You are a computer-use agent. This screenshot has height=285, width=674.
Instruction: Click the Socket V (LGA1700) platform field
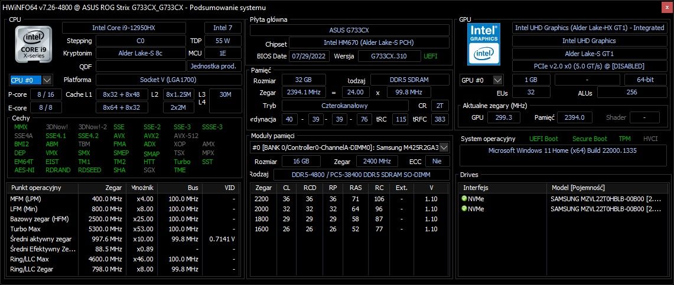tap(168, 80)
